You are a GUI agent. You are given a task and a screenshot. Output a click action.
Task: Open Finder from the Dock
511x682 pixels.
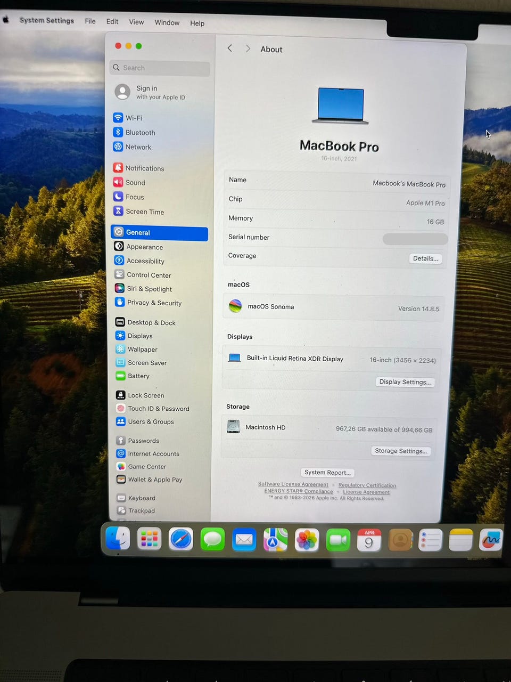(118, 539)
